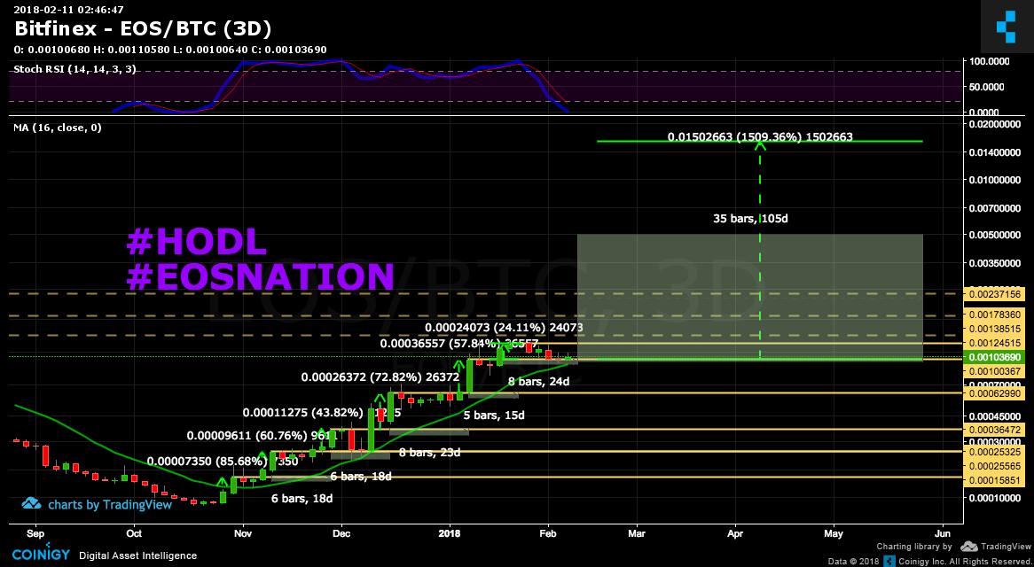This screenshot has height=567, width=1034.
Task: Click the '0.00011275 (43.82%)' annotation
Action: click(302, 413)
